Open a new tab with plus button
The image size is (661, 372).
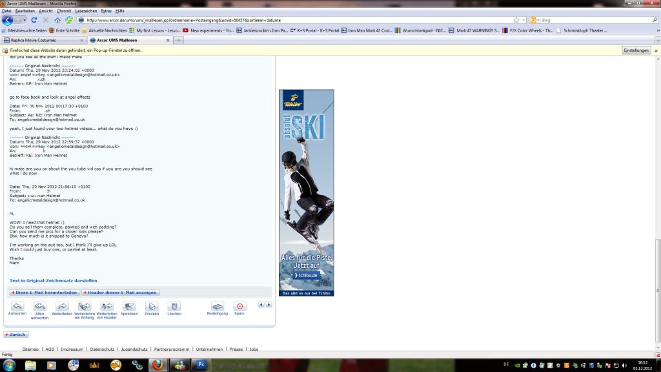tap(179, 41)
